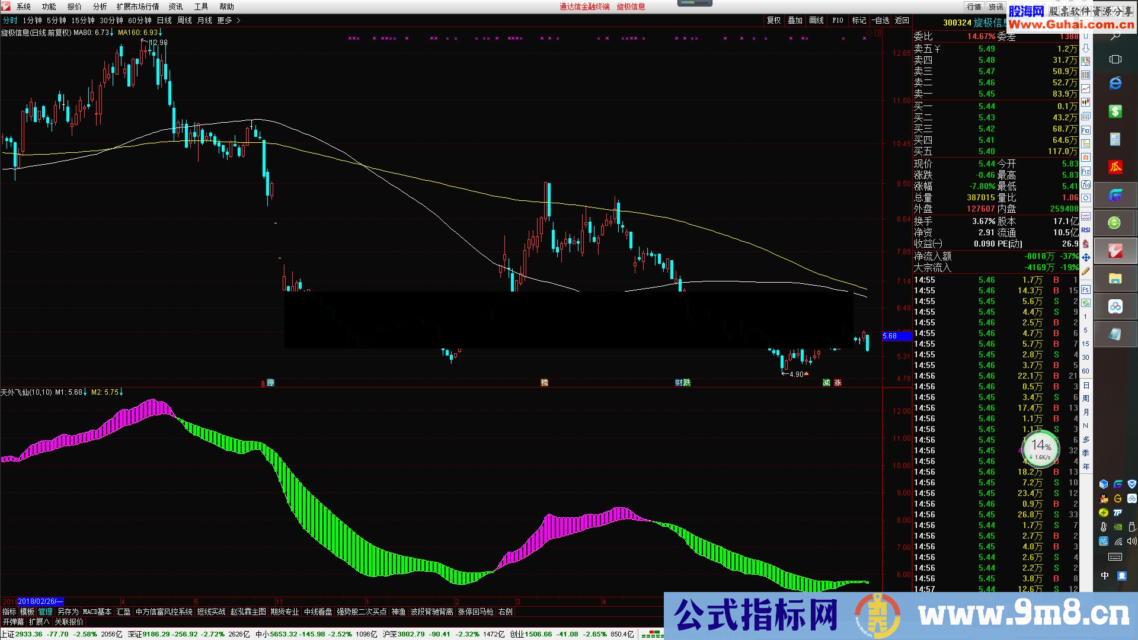
Task: Open Internet Explorer from taskbar
Action: 1115,84
